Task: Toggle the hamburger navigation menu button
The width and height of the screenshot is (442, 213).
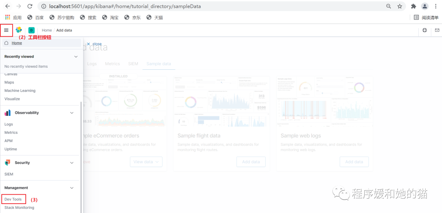Action: [6, 30]
